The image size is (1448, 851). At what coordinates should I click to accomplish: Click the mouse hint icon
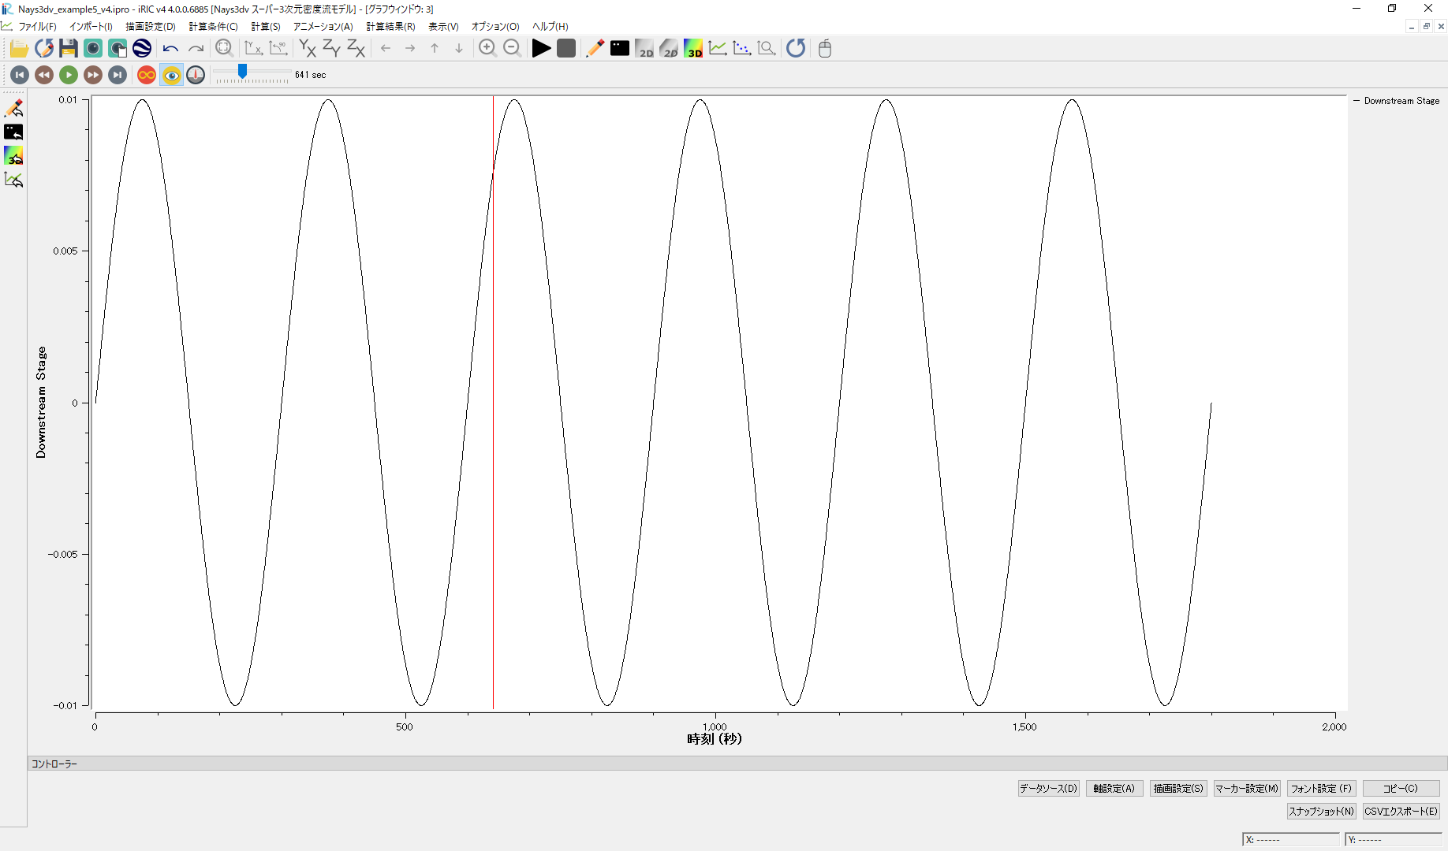[x=825, y=49]
